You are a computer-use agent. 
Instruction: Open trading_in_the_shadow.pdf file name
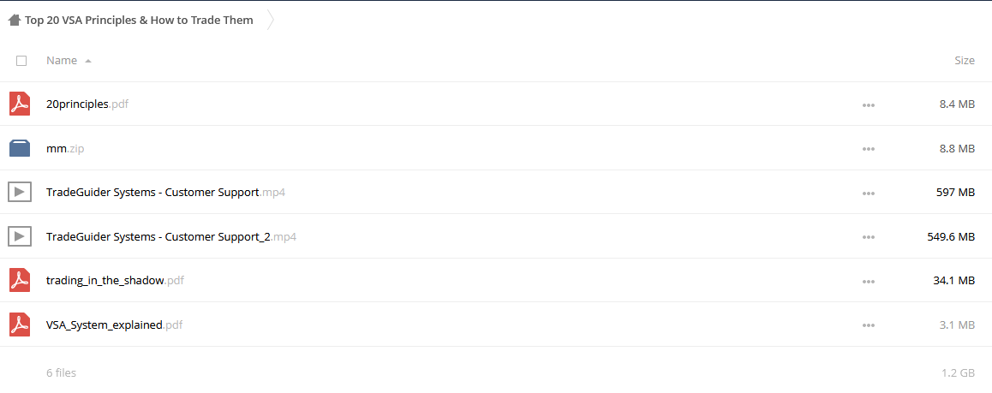(x=115, y=280)
